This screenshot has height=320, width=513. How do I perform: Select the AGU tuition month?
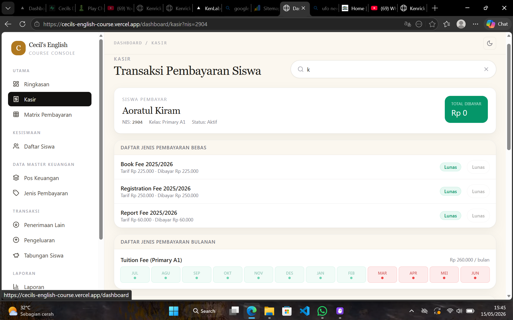(x=166, y=275)
